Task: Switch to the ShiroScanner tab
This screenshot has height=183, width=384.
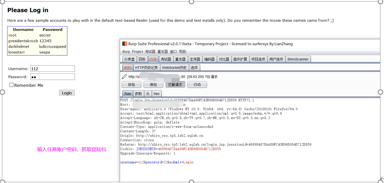Action: click(298, 59)
